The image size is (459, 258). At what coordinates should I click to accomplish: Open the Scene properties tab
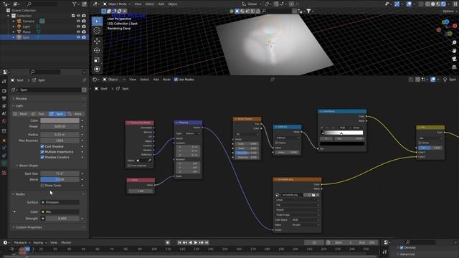(x=4, y=113)
